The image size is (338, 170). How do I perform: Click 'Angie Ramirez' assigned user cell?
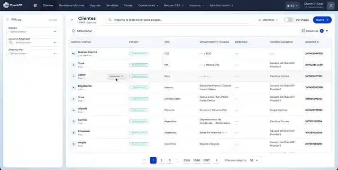tap(279, 110)
